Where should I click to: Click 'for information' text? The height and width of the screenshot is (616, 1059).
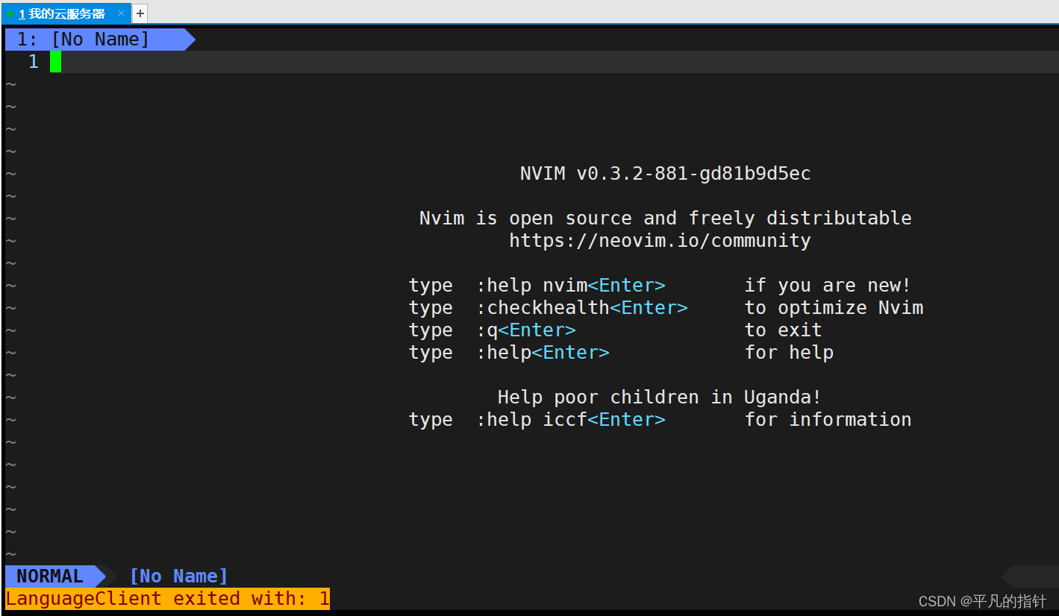tap(828, 420)
